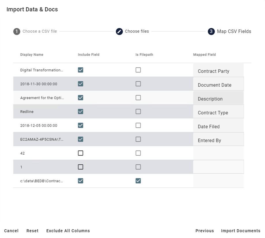The image size is (265, 238).
Task: Uncheck Is Filepath on the c:\data\BEDB row
Action: [x=138, y=181]
